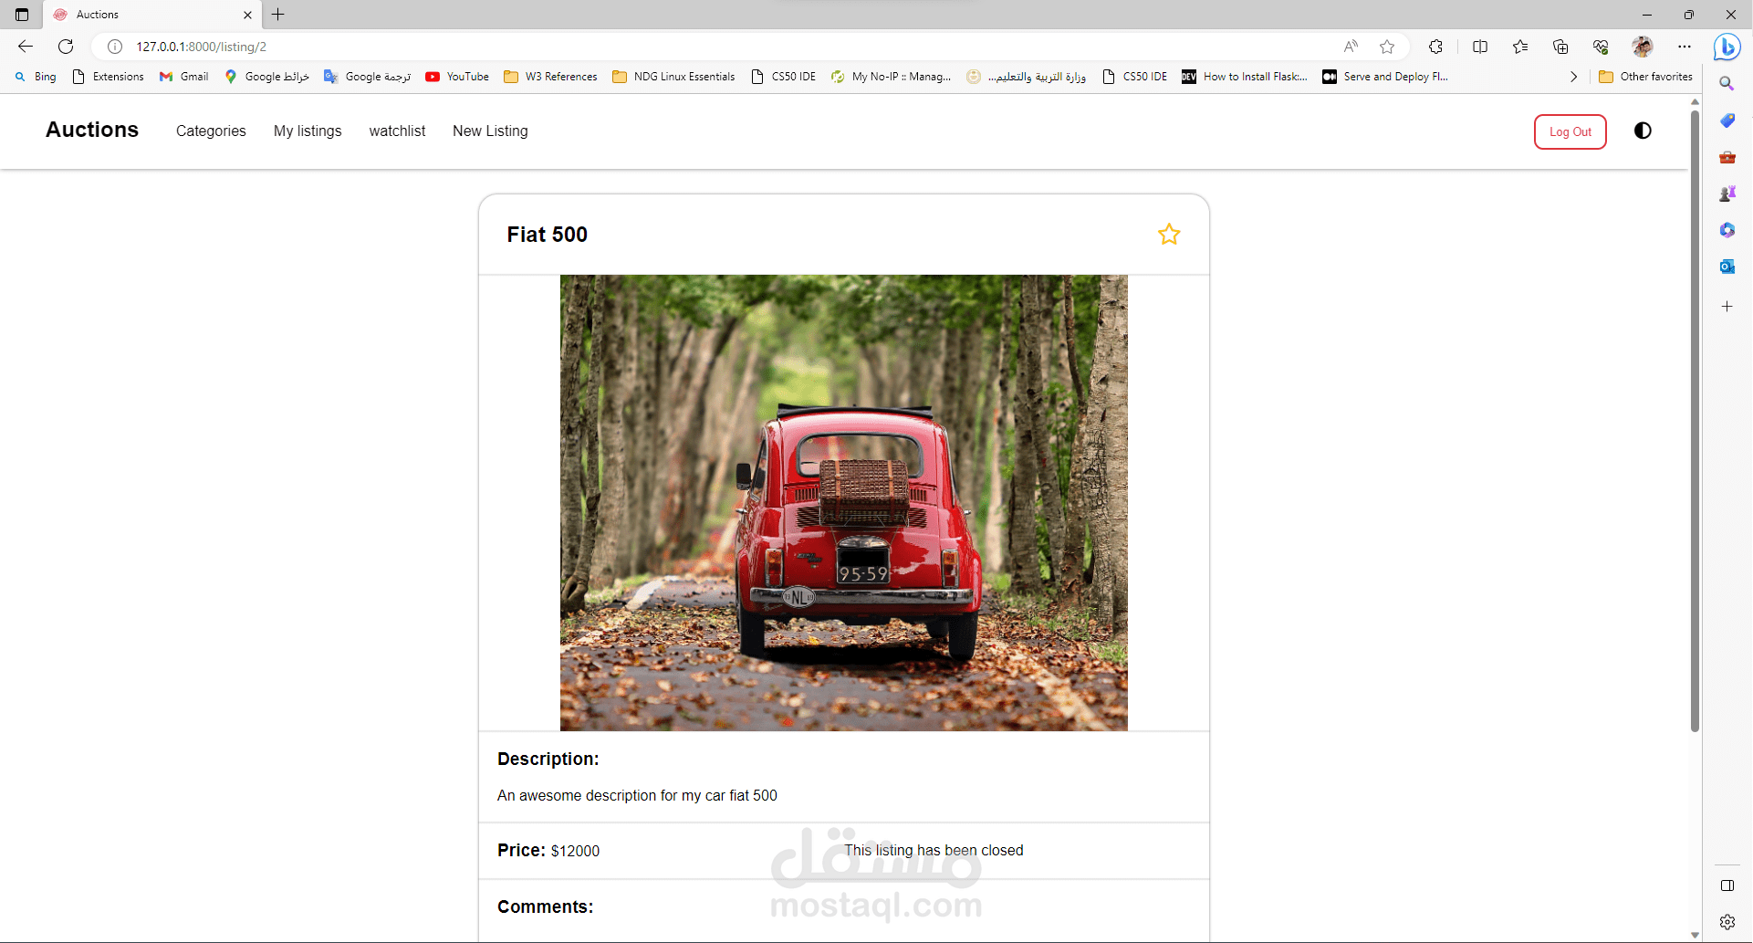
Task: Open the sidebar Games chess icon
Action: tap(1727, 194)
